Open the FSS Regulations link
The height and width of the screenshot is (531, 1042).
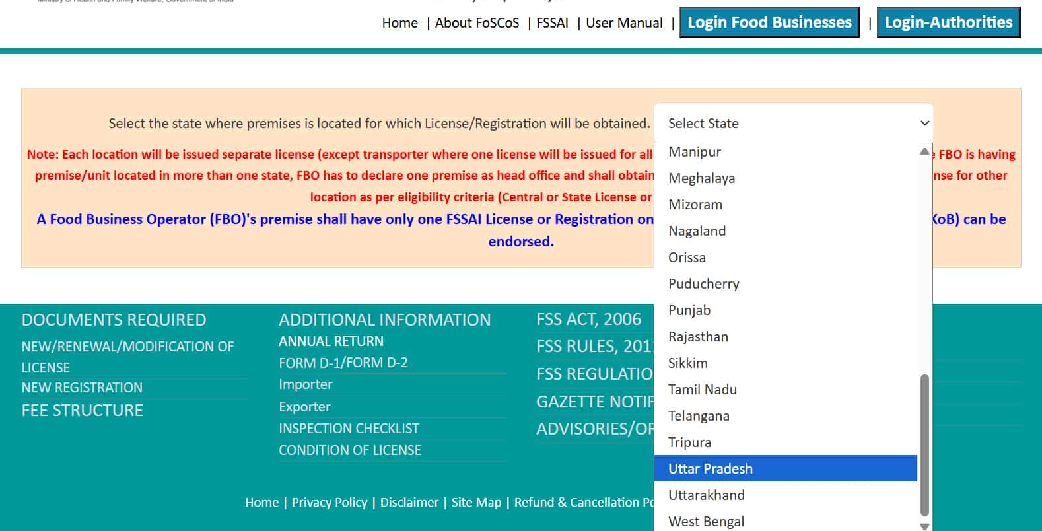tap(595, 374)
